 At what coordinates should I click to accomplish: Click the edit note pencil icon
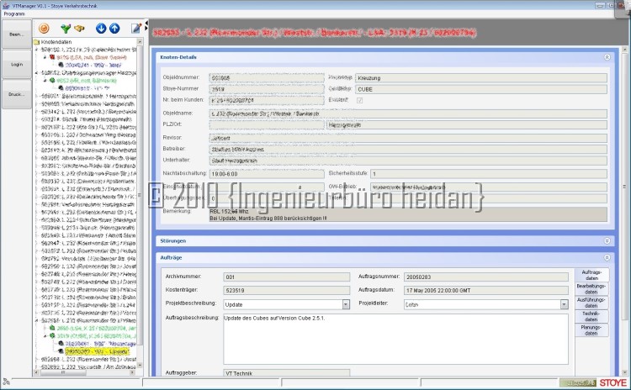136,29
